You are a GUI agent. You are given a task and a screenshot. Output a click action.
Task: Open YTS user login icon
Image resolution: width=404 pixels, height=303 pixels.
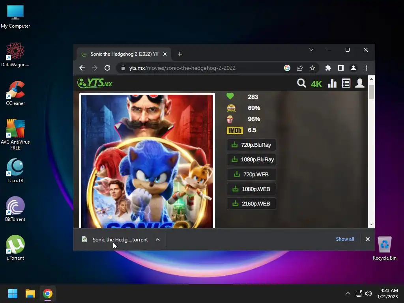tap(360, 83)
